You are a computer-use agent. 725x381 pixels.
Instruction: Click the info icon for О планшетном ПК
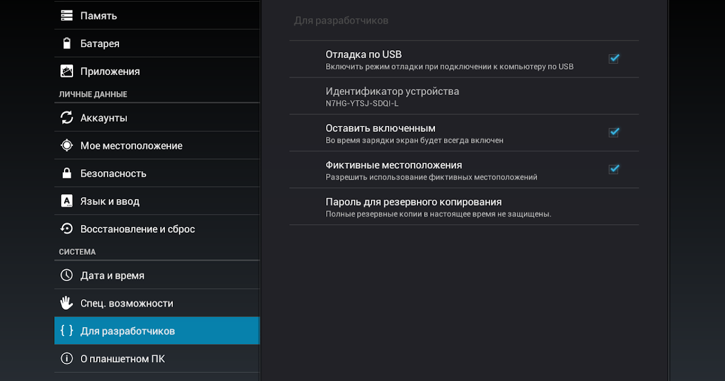pos(67,359)
